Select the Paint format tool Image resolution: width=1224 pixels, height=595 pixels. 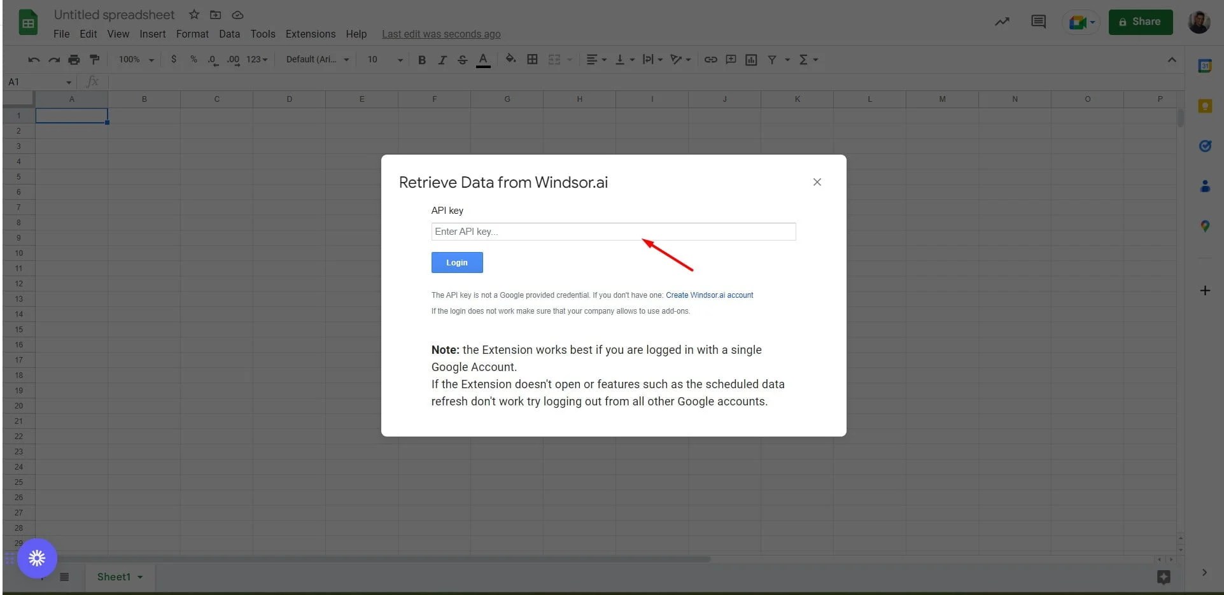pos(94,59)
